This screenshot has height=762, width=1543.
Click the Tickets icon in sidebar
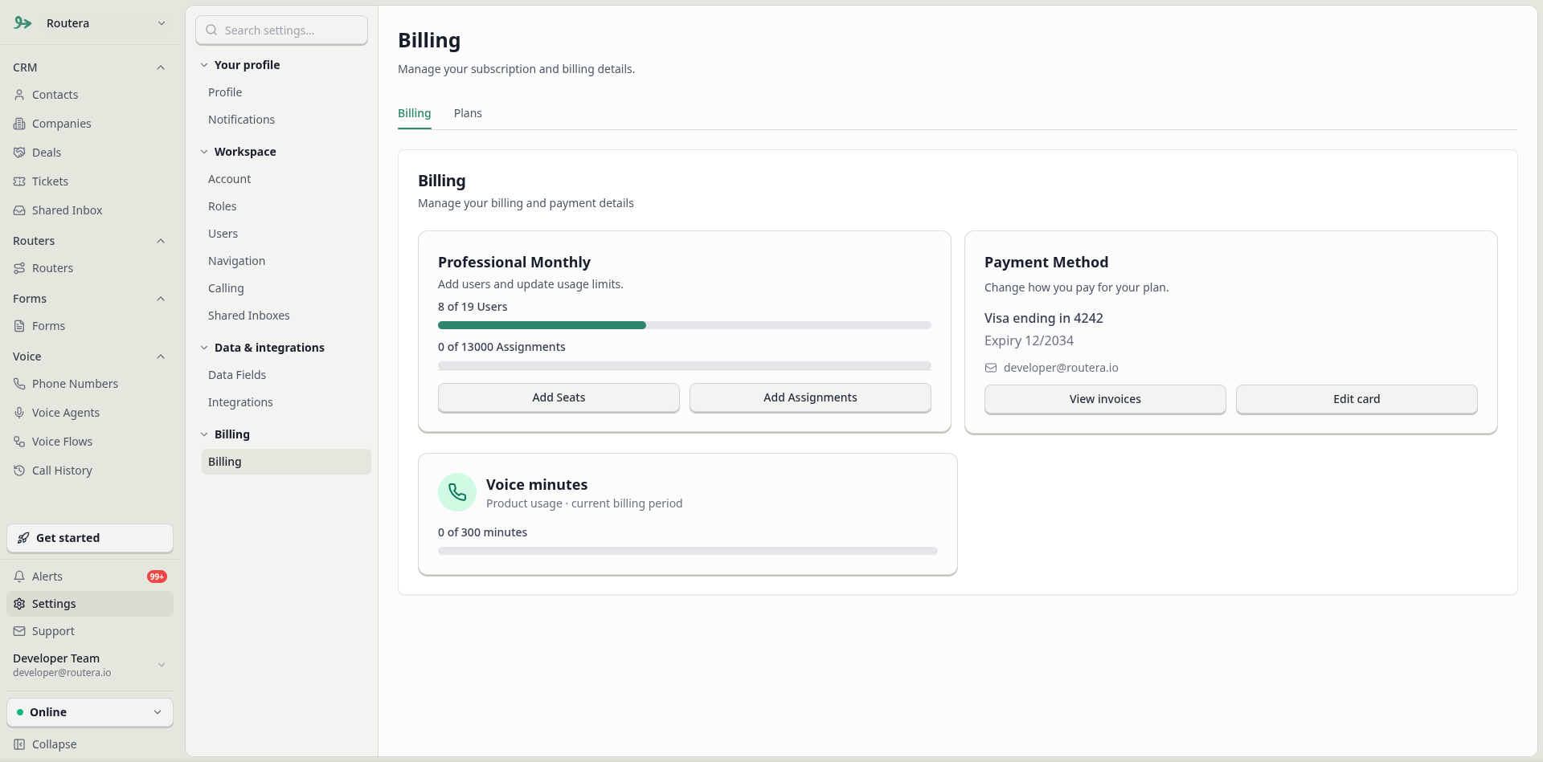19,181
